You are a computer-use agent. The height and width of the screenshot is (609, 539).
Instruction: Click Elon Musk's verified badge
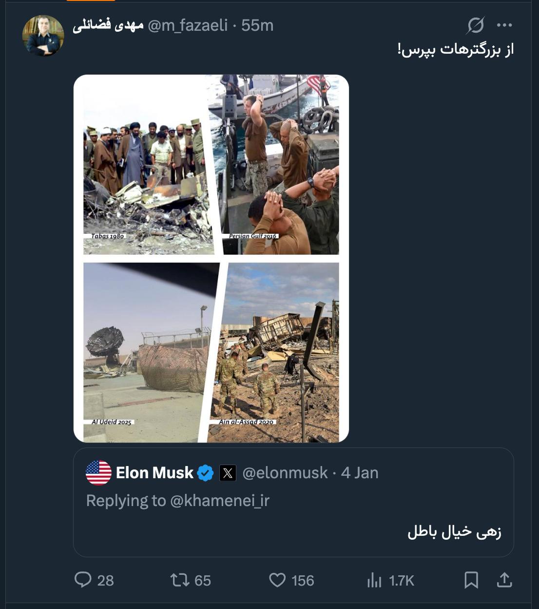(x=205, y=472)
